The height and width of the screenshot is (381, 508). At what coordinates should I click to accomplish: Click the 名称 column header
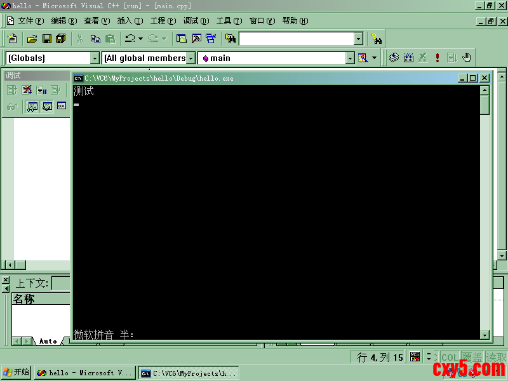[x=41, y=298]
